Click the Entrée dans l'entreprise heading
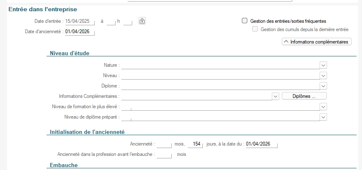The width and height of the screenshot is (362, 170). click(x=43, y=10)
